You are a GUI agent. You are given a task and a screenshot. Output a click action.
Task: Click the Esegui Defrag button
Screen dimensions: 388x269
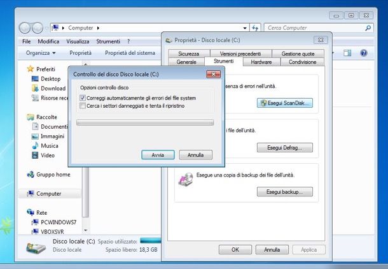point(285,148)
